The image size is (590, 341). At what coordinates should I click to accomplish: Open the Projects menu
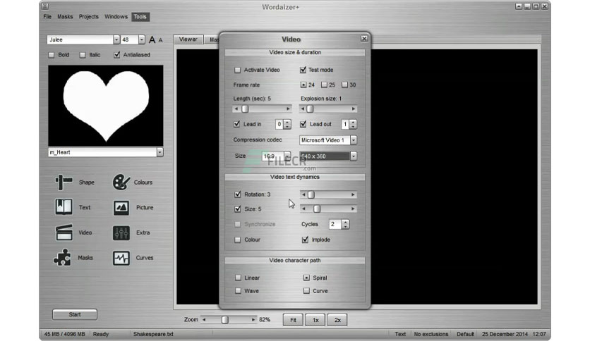pos(88,16)
